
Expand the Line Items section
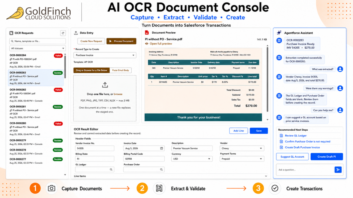(x=266, y=176)
